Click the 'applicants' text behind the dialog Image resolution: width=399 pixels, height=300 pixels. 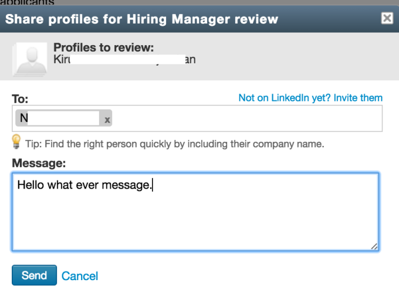point(35,3)
